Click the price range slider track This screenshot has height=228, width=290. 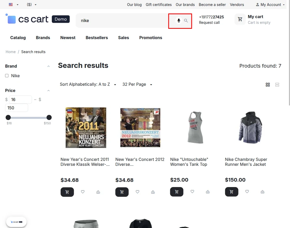(28, 118)
